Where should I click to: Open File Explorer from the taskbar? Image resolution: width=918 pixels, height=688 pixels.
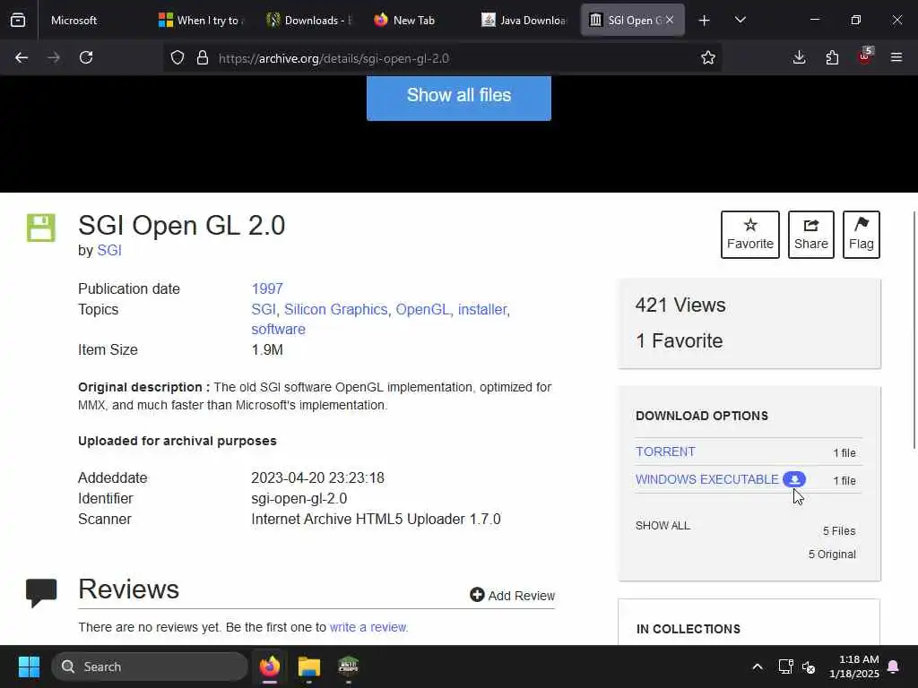point(309,666)
